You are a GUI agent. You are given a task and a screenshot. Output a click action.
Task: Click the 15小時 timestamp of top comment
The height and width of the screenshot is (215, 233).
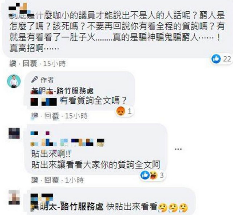[54, 64]
